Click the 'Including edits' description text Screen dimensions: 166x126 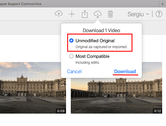click(88, 63)
